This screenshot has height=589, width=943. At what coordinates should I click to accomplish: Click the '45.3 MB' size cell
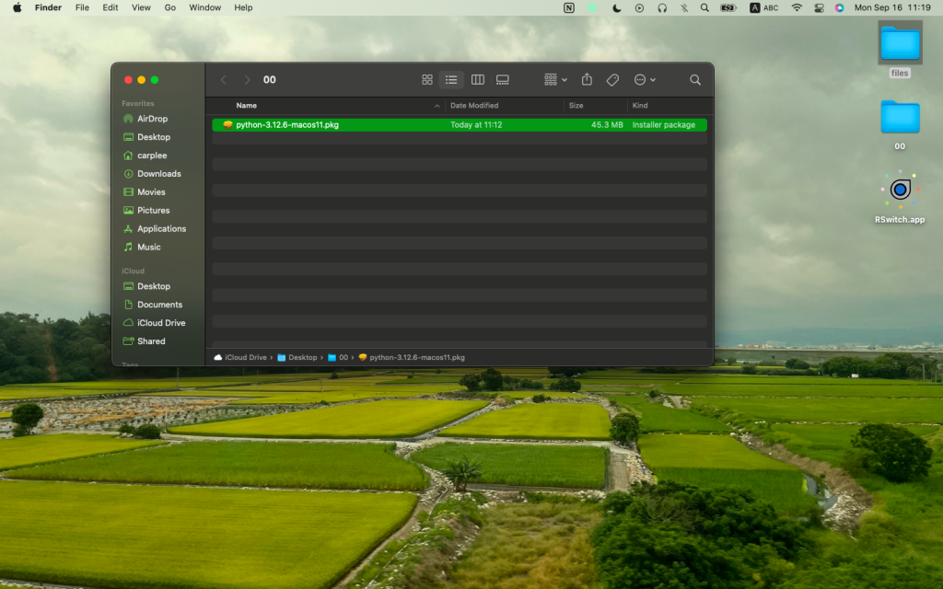pos(607,125)
